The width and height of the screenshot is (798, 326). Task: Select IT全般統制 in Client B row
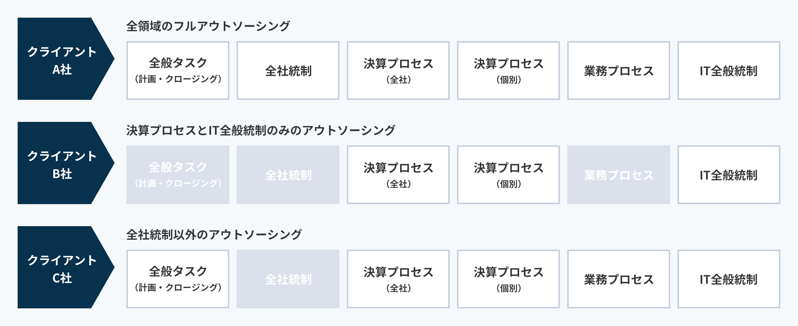point(729,175)
